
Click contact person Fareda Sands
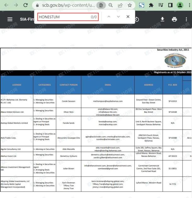click(69, 123)
